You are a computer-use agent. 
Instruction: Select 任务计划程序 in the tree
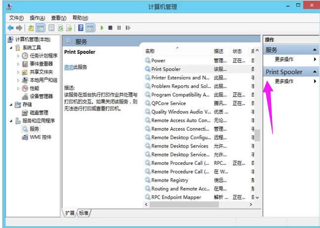pyautogui.click(x=44, y=56)
